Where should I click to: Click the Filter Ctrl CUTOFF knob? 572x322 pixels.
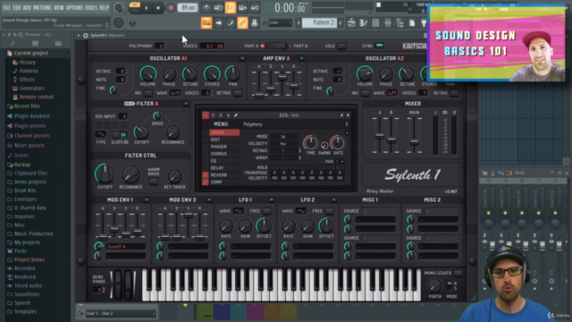pos(105,174)
